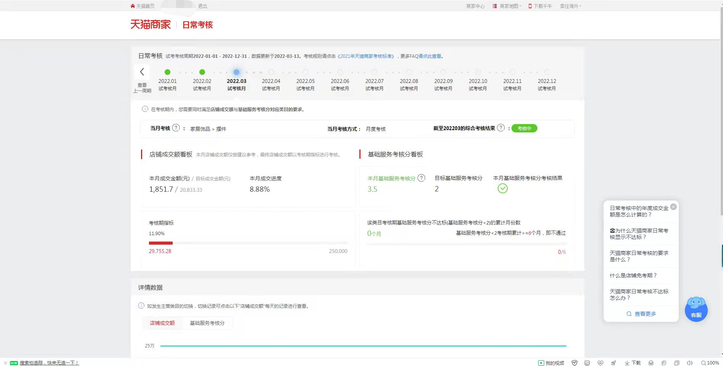This screenshot has height=366, width=723.
Task: Open help icon beside 本月基础服务考核分
Action: click(x=421, y=178)
